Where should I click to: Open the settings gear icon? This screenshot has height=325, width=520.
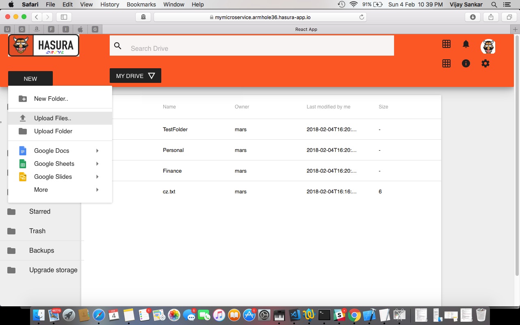(x=485, y=63)
